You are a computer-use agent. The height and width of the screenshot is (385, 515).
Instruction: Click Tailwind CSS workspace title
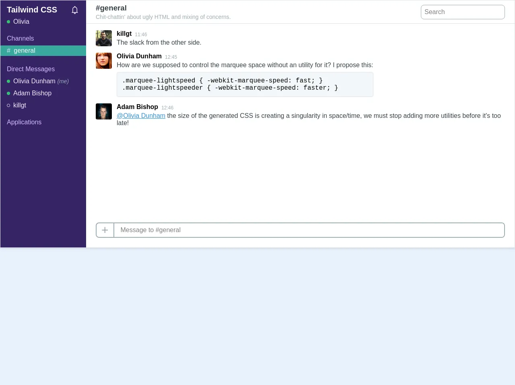tap(32, 10)
